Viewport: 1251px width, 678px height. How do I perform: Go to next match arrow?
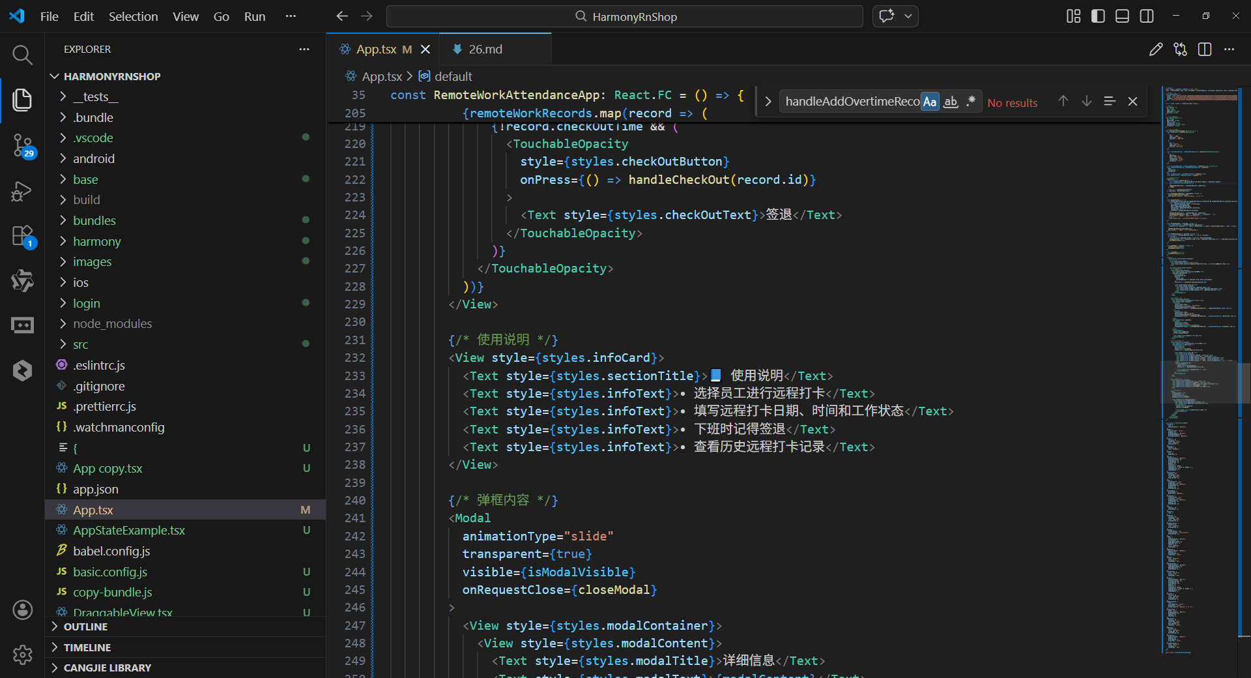tap(1087, 101)
